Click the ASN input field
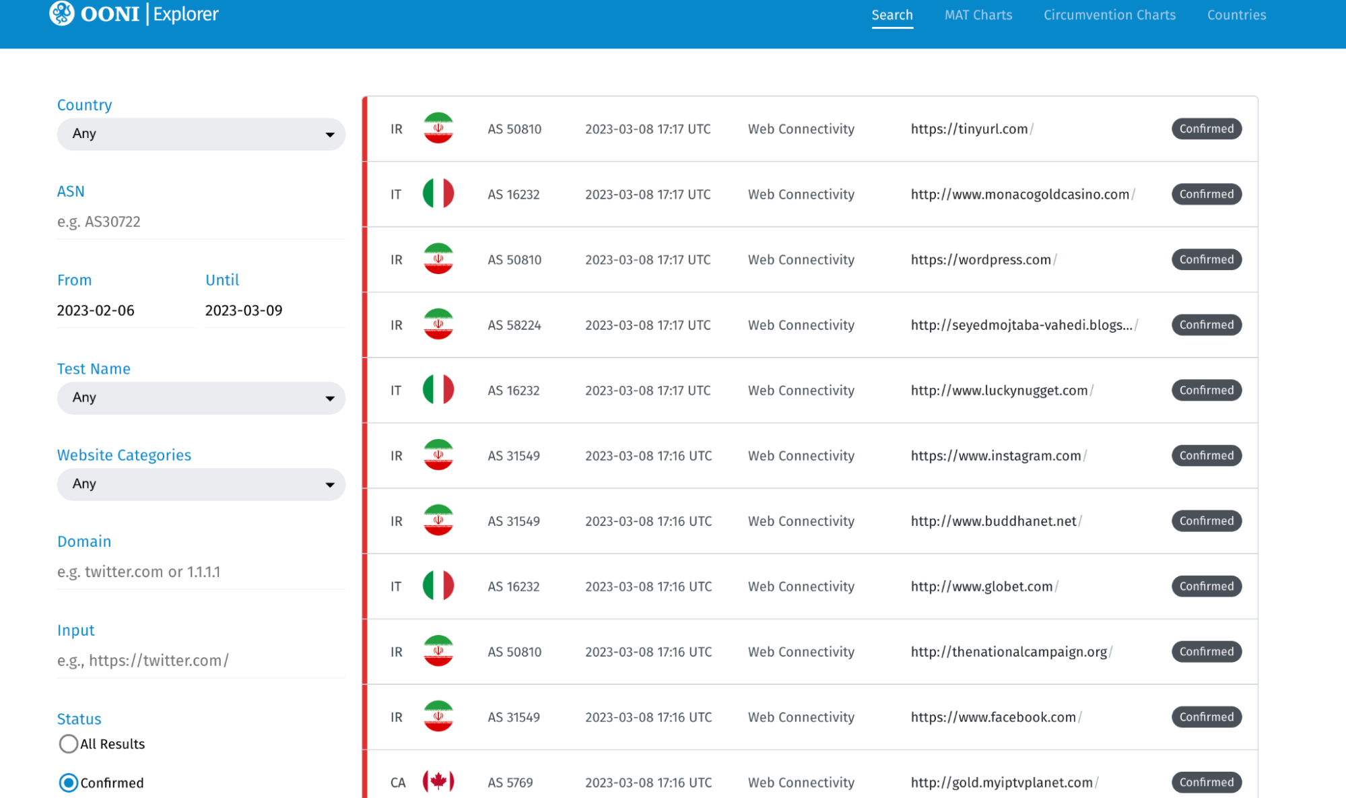The height and width of the screenshot is (798, 1346). click(x=201, y=222)
